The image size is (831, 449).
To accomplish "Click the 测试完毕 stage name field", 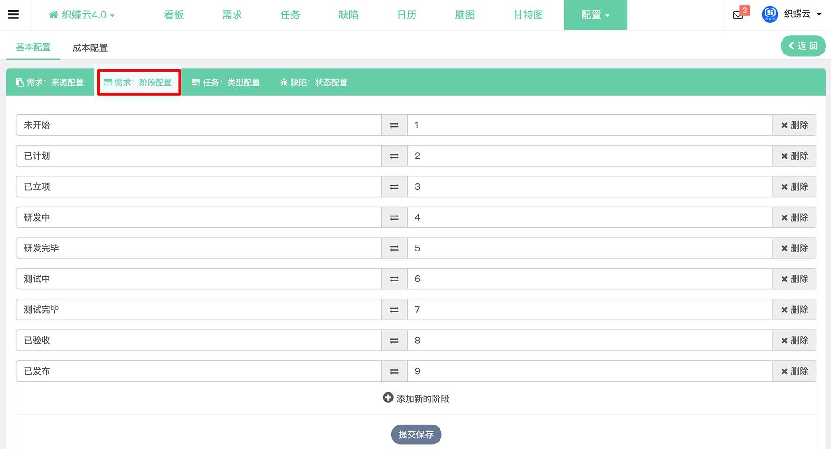I will pos(199,310).
